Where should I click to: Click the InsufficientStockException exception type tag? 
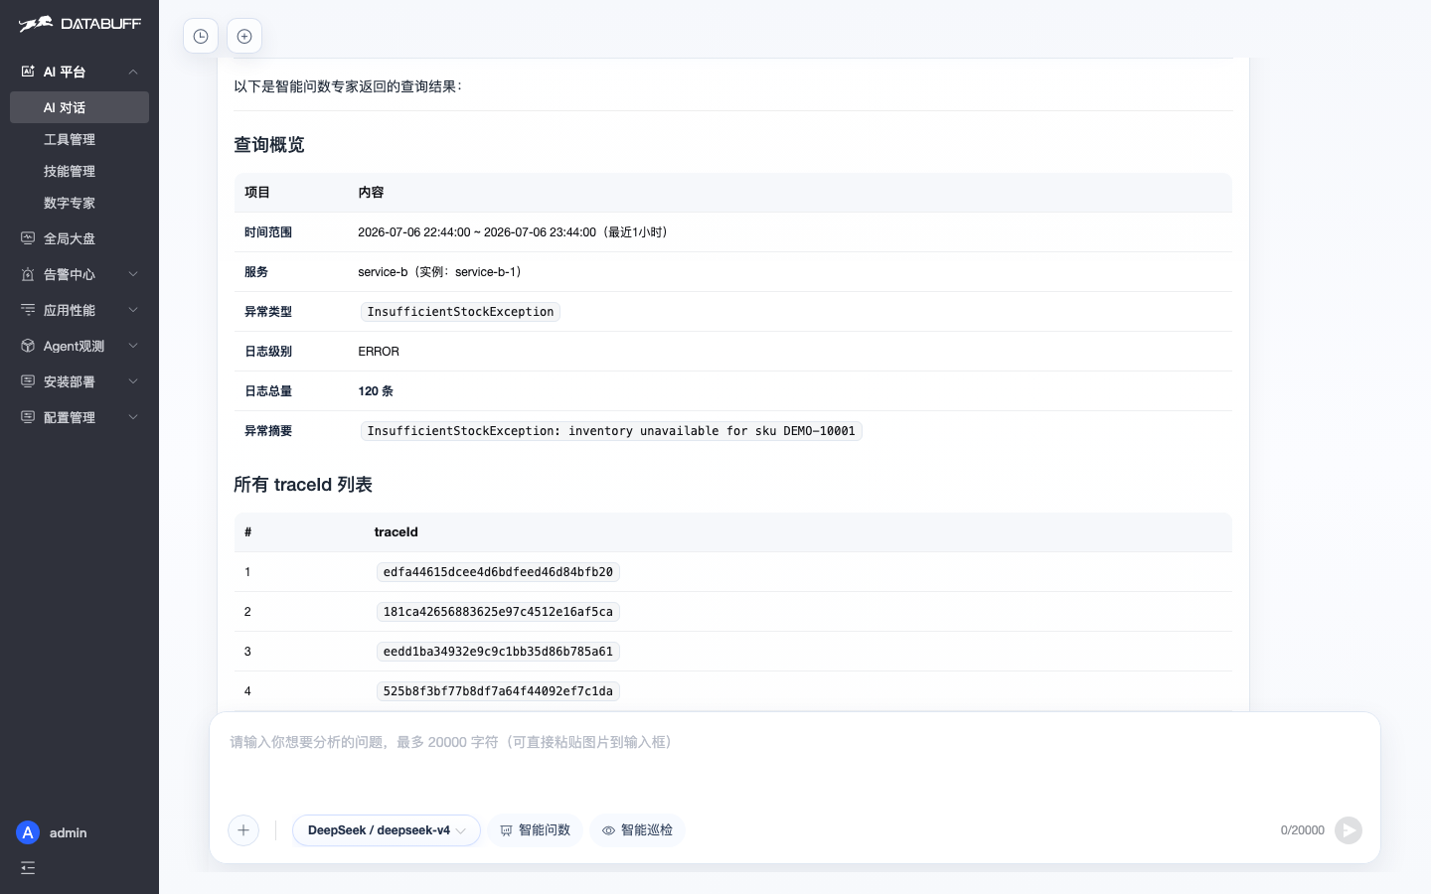(460, 312)
